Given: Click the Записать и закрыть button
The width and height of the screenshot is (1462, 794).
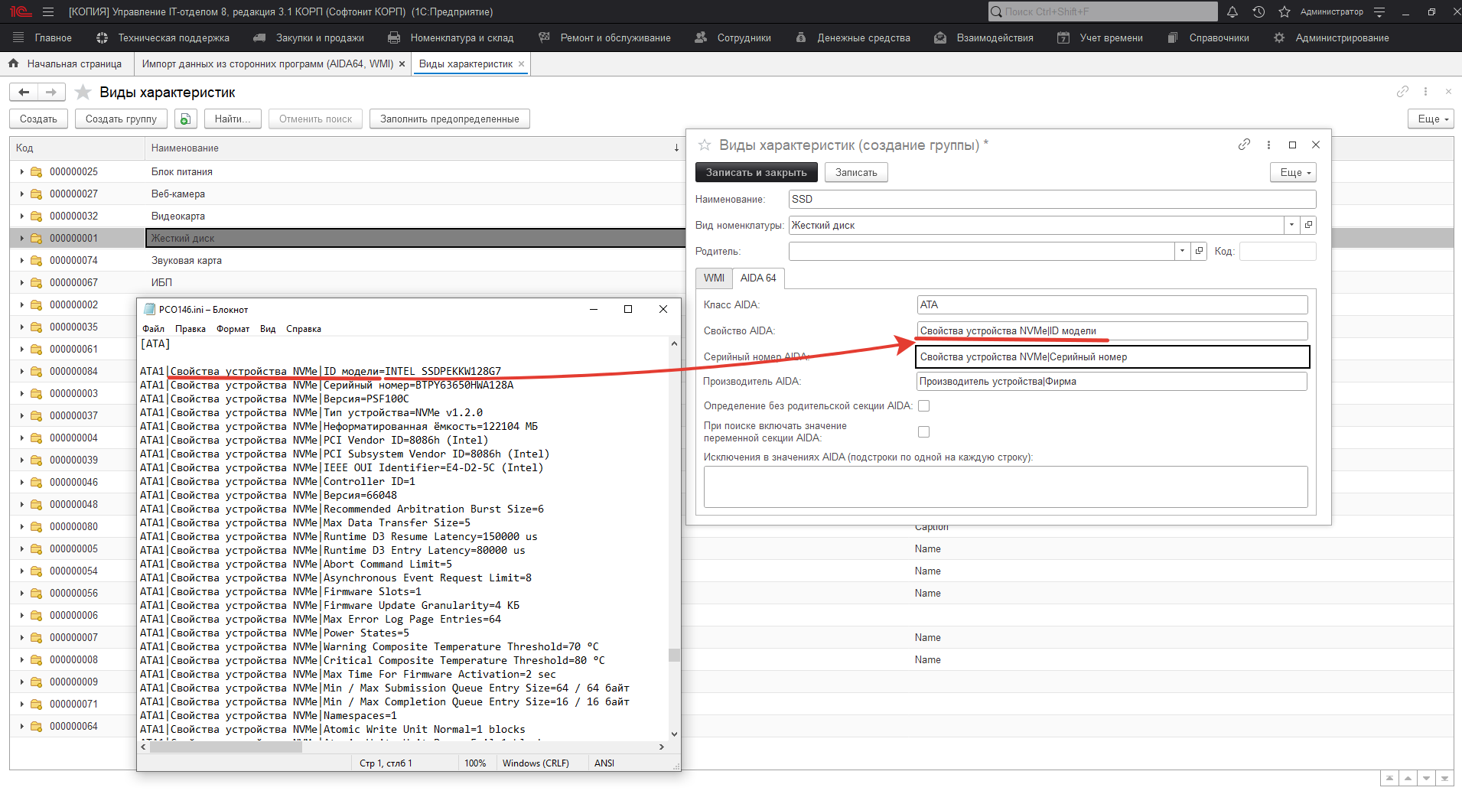Looking at the screenshot, I should pyautogui.click(x=756, y=172).
